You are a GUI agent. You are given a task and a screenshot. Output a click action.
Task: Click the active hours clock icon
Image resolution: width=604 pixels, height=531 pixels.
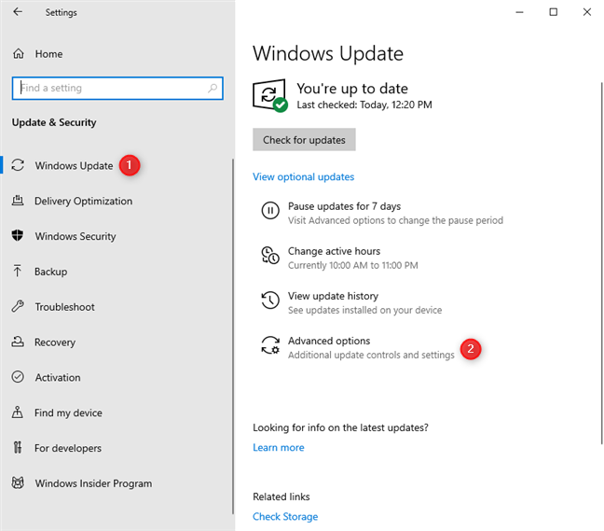[x=270, y=256]
